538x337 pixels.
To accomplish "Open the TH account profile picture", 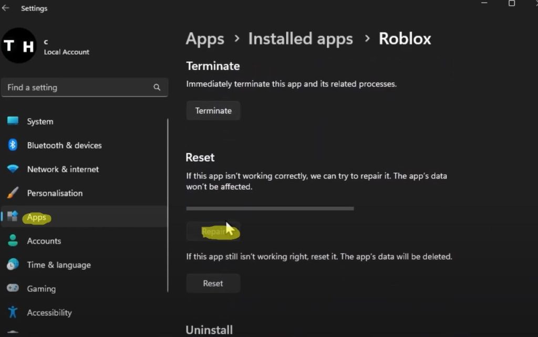I will click(19, 46).
